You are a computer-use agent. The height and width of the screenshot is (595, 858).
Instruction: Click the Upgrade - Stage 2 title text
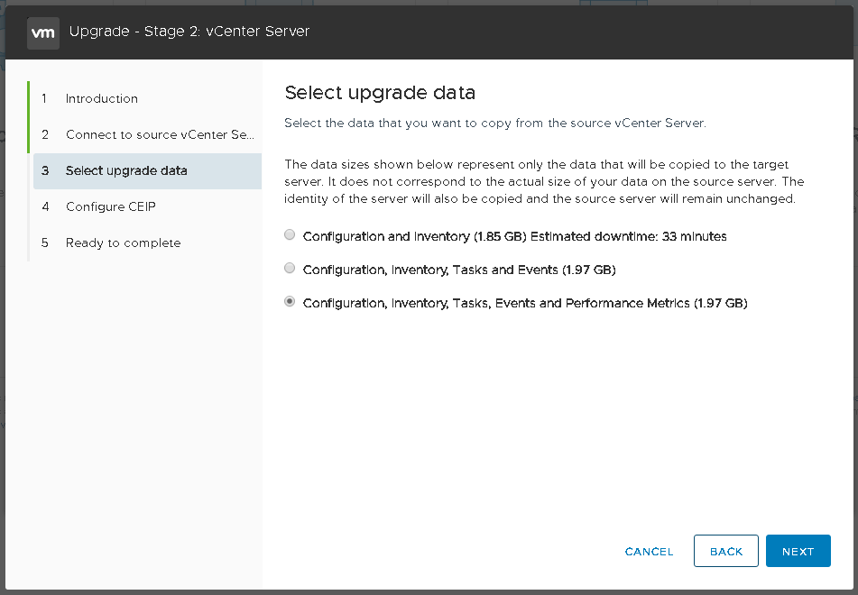[x=189, y=32]
